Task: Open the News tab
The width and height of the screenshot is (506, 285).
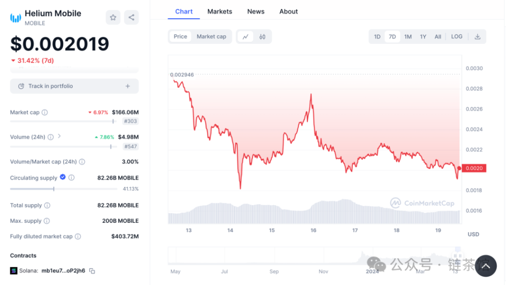Action: tap(255, 11)
